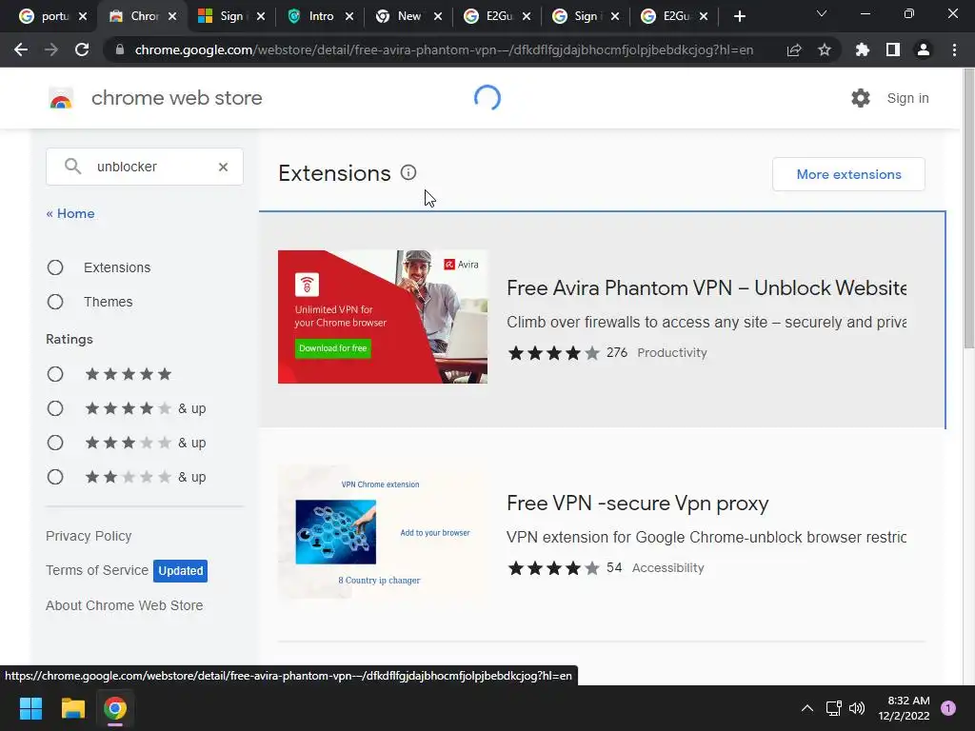Clear the unblocker search text

click(223, 167)
